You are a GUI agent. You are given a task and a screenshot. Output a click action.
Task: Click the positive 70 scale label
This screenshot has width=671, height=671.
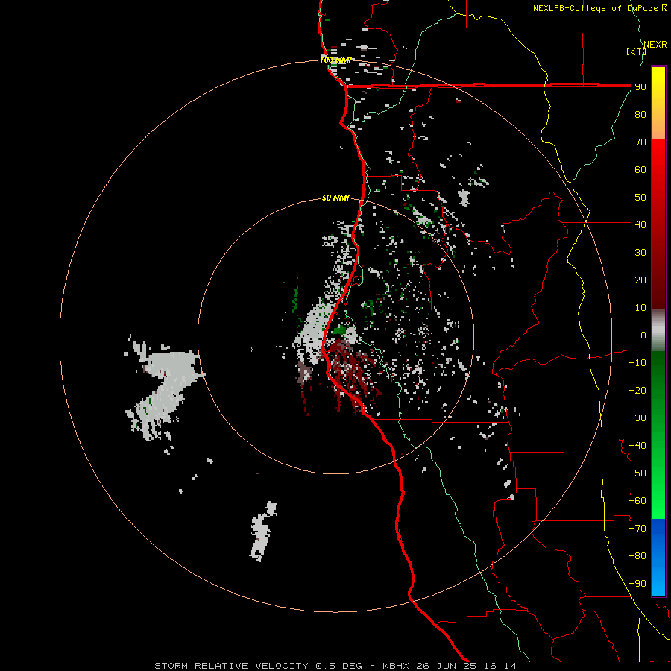640,142
